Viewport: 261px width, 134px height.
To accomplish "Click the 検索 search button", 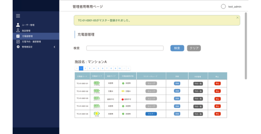I will tap(177, 48).
